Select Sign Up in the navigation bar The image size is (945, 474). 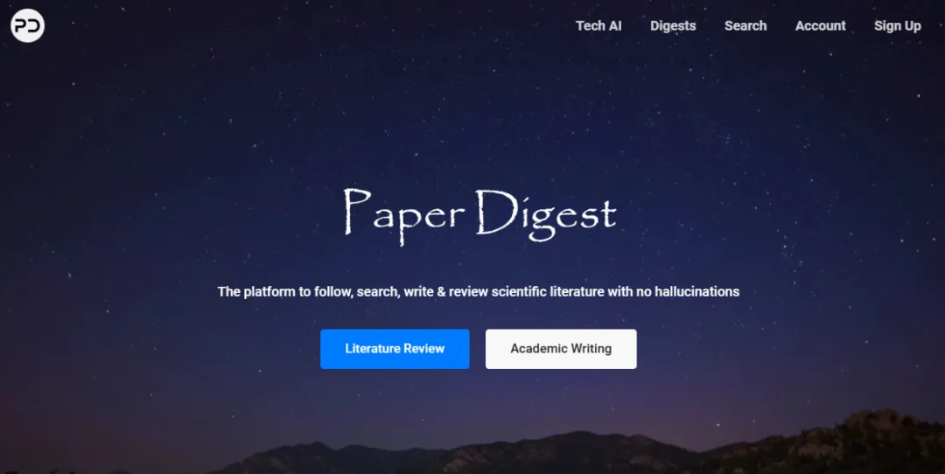(898, 26)
